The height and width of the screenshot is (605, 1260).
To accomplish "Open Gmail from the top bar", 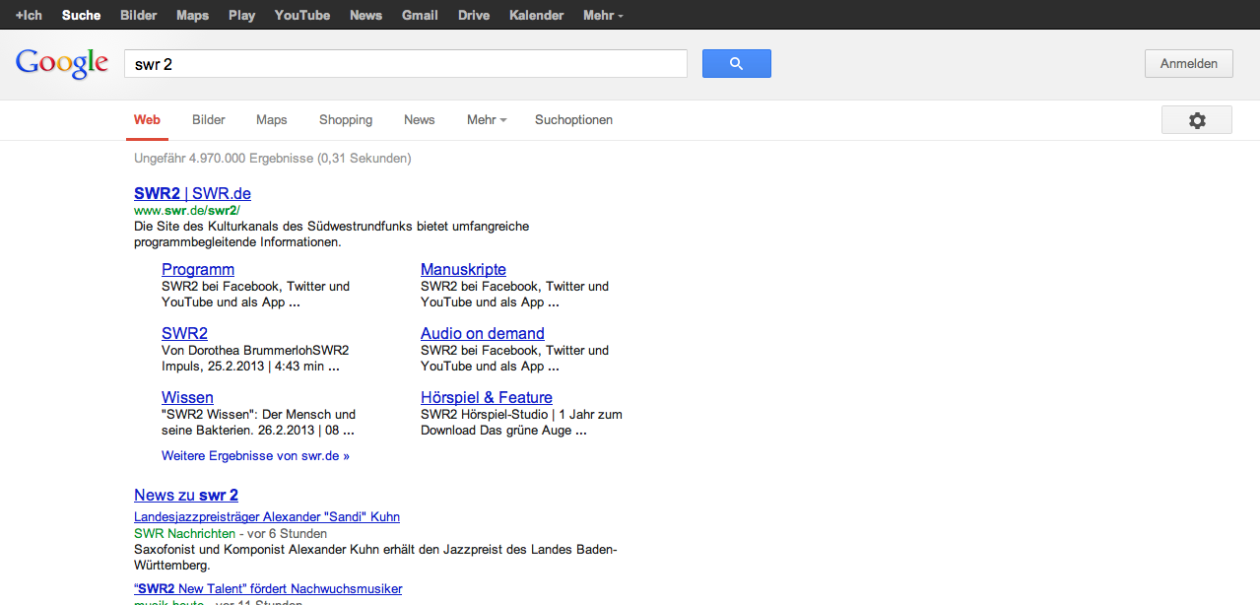I will coord(420,16).
